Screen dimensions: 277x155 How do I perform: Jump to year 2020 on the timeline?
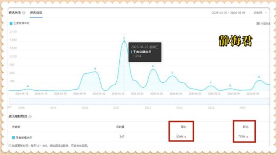click(85, 108)
